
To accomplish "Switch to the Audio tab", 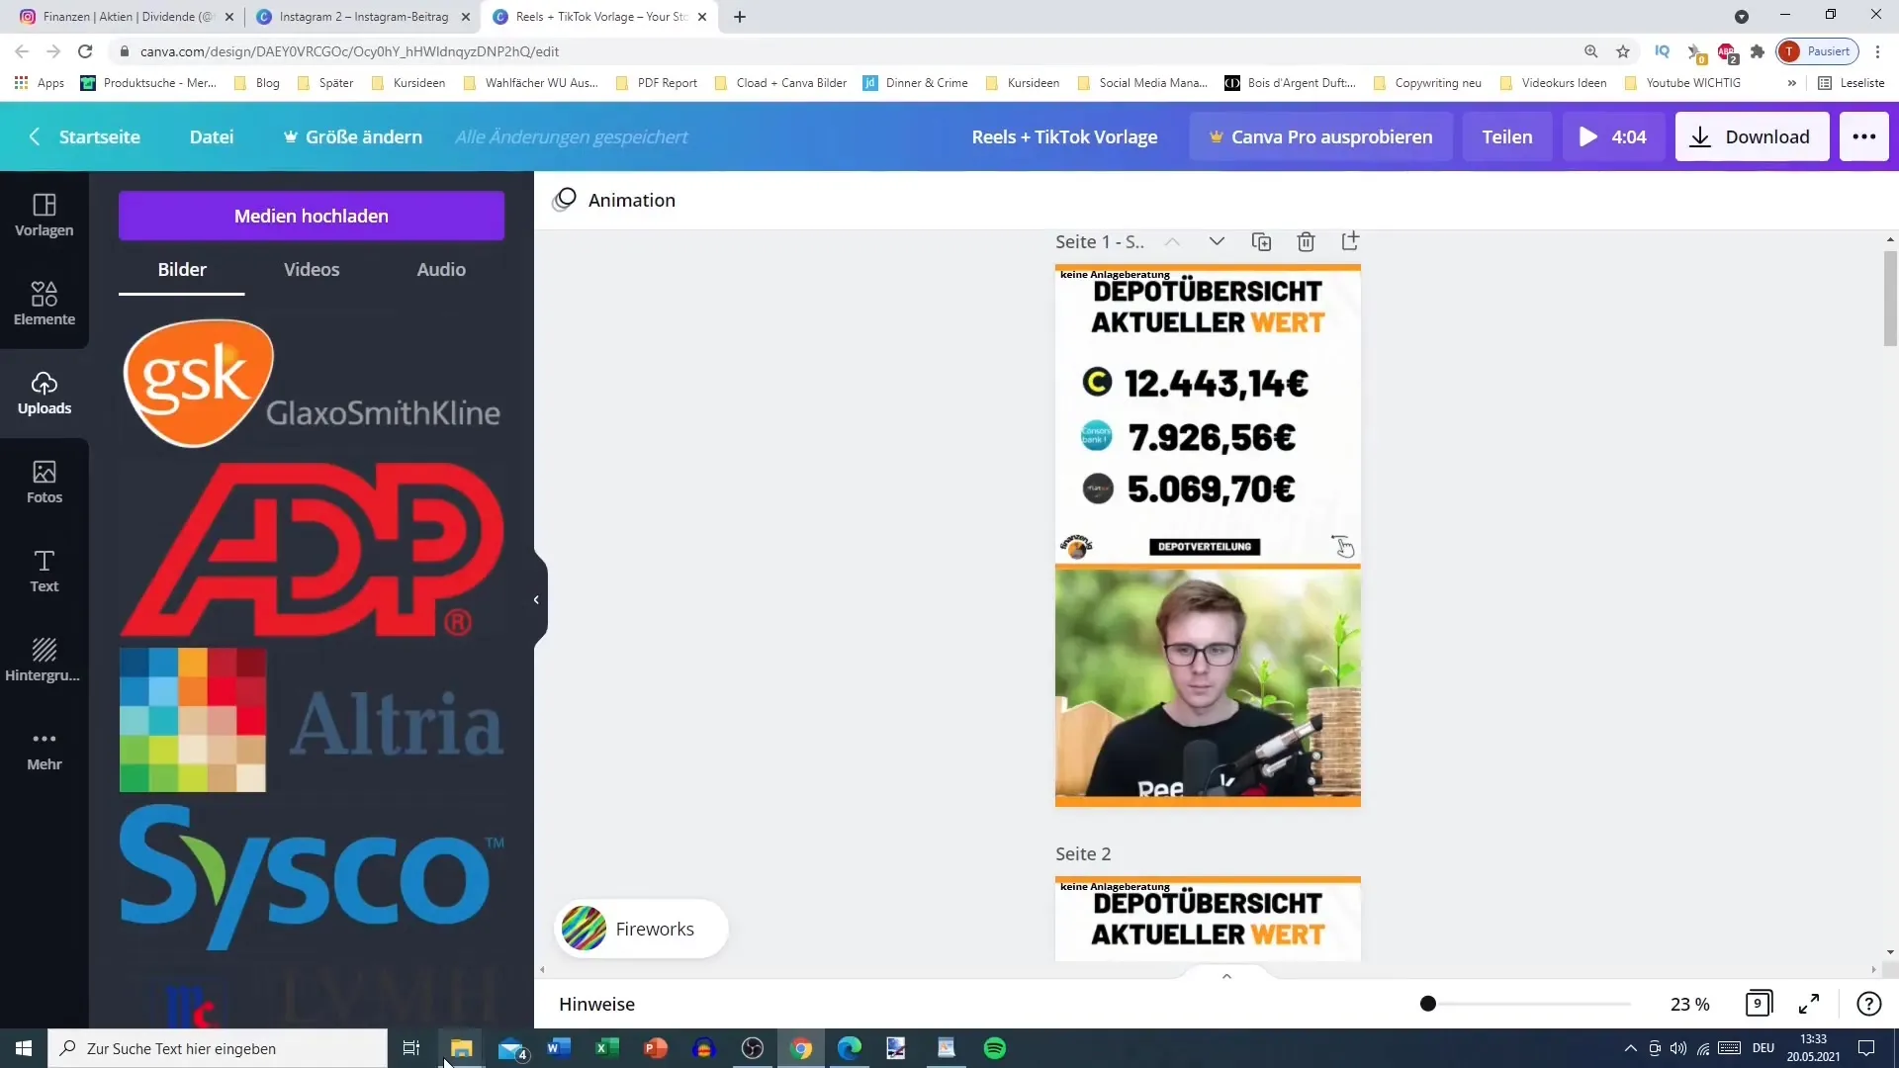I will (441, 269).
